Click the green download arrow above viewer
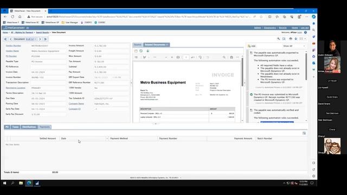Viewport: 347px width, 195px height. (148, 51)
